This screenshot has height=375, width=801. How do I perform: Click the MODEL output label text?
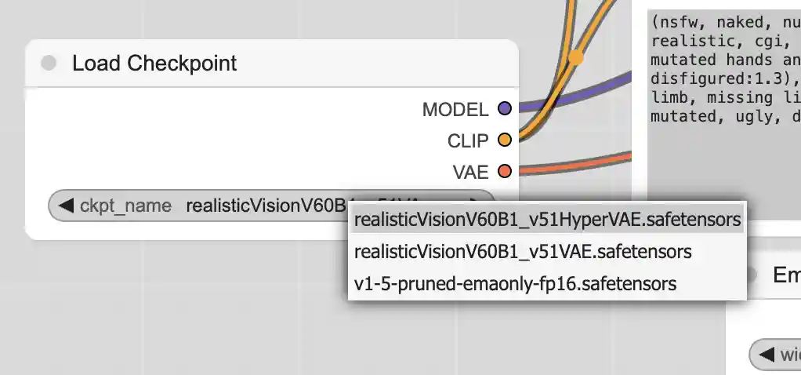(x=455, y=109)
